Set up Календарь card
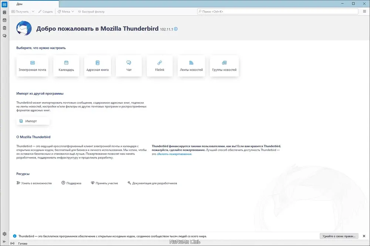This screenshot has height=246, width=370. (66, 66)
